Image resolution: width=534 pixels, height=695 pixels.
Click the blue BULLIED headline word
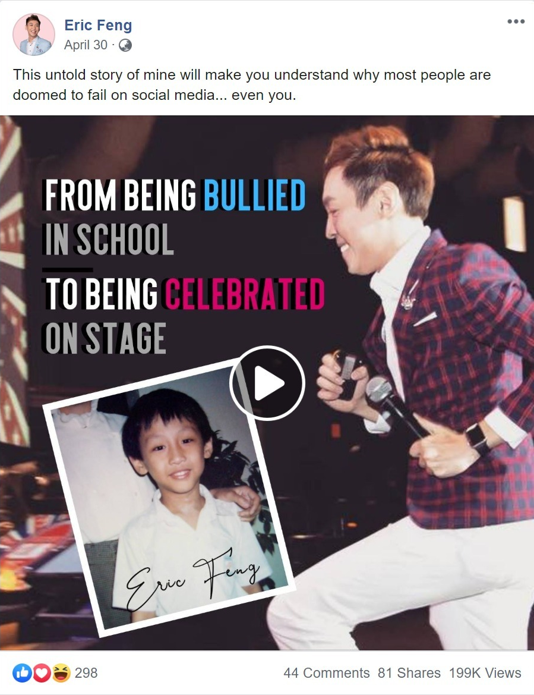click(254, 194)
